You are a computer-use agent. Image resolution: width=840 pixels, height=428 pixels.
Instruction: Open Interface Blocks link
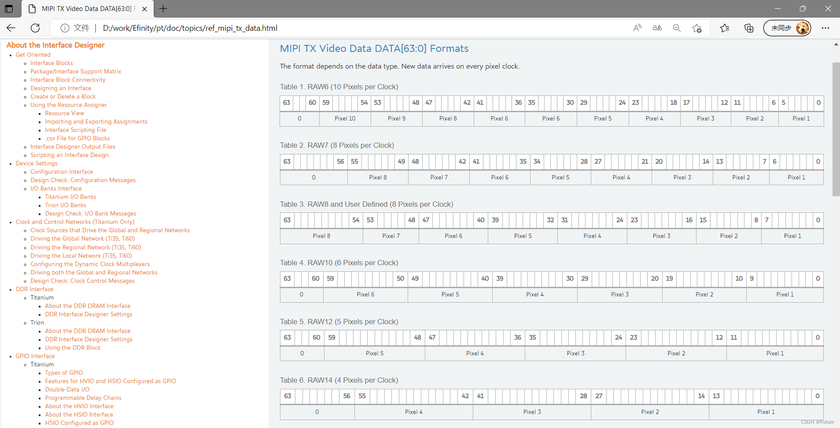point(52,63)
